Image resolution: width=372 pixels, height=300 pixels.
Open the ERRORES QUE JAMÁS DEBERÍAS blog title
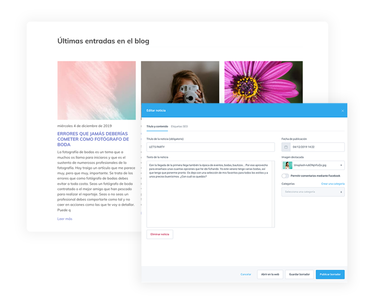93,139
